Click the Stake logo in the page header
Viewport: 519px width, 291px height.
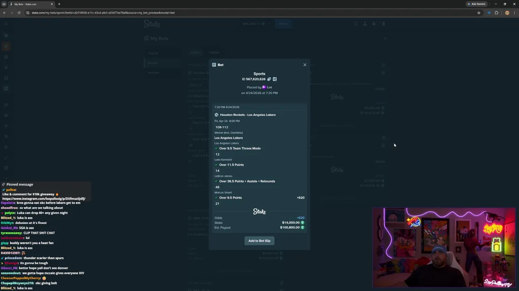152,24
